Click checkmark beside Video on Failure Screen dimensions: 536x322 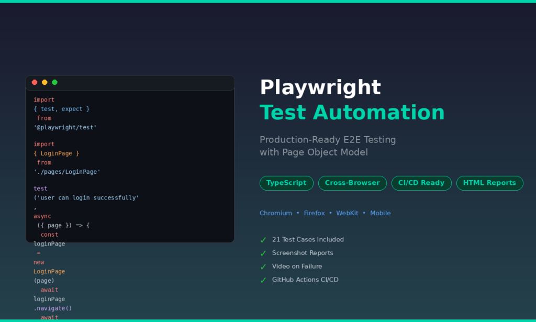coord(263,267)
